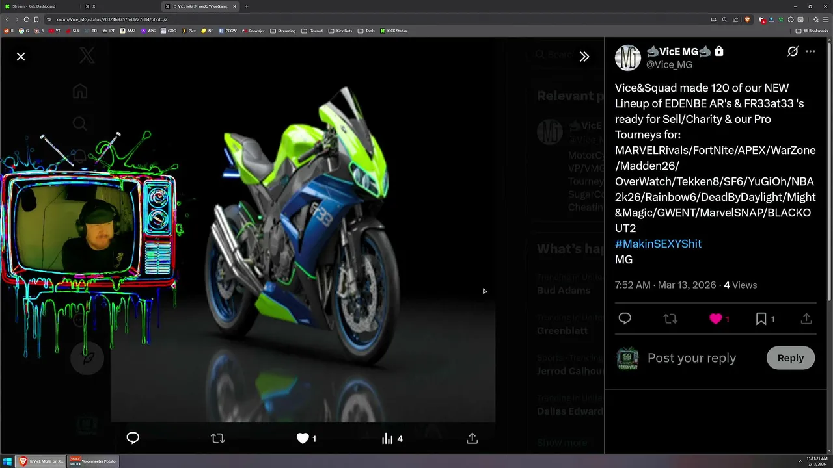Image resolution: width=833 pixels, height=468 pixels.
Task: Expand the Discord bookmarks folder
Action: (312, 31)
